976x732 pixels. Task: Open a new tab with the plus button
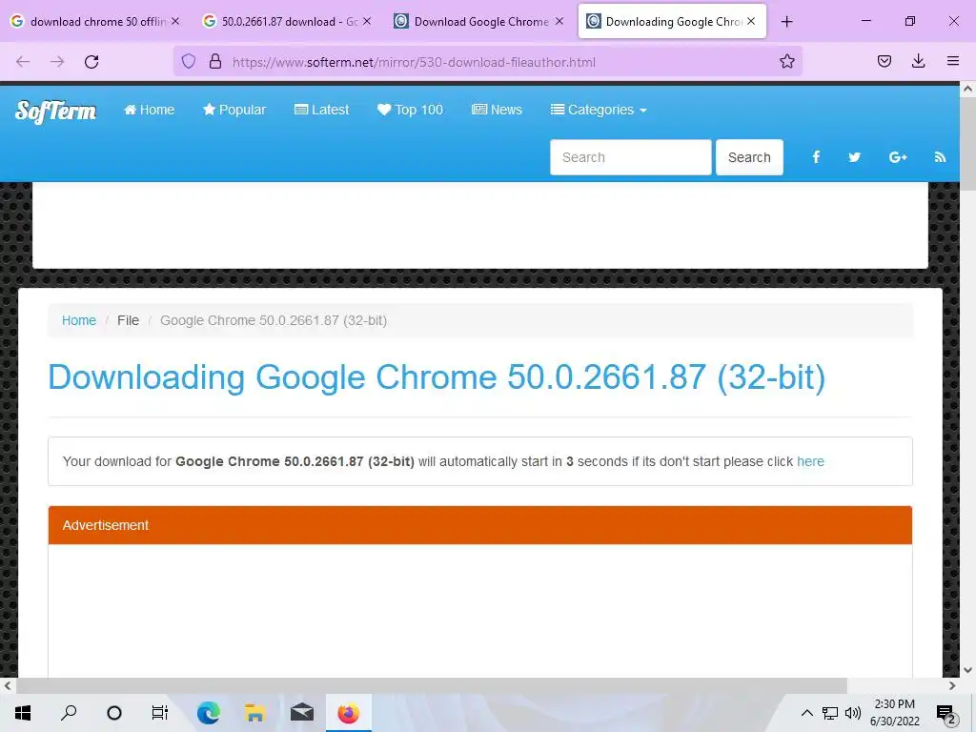(x=786, y=22)
